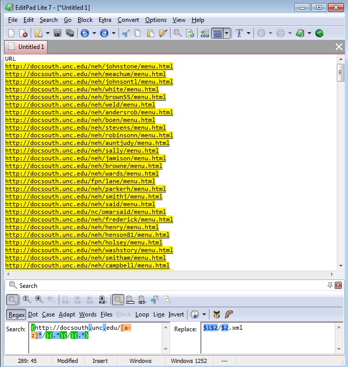This screenshot has height=367, width=348.
Task: Enable the Files search option
Action: click(x=106, y=314)
